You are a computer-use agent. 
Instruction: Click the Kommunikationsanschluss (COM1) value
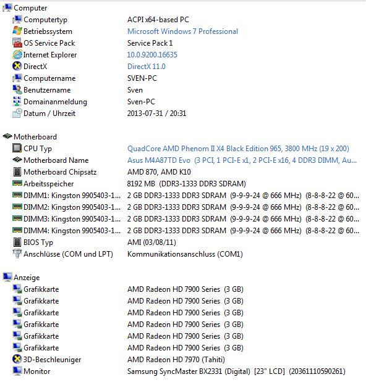click(x=185, y=254)
